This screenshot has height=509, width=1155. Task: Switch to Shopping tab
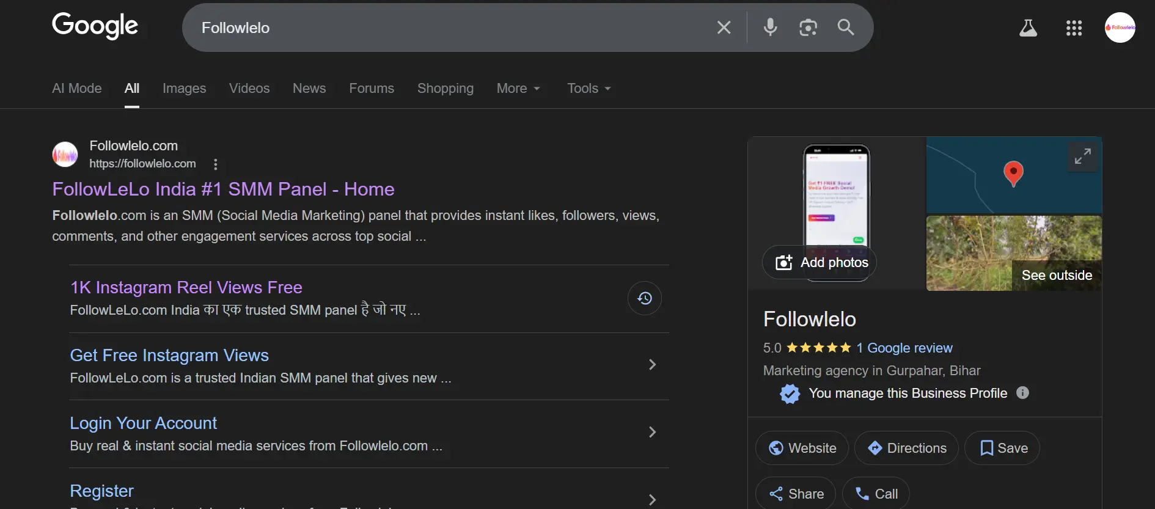(446, 88)
